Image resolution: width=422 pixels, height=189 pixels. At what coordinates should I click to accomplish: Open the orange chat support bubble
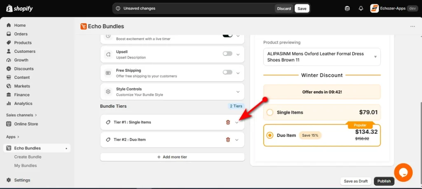403,172
